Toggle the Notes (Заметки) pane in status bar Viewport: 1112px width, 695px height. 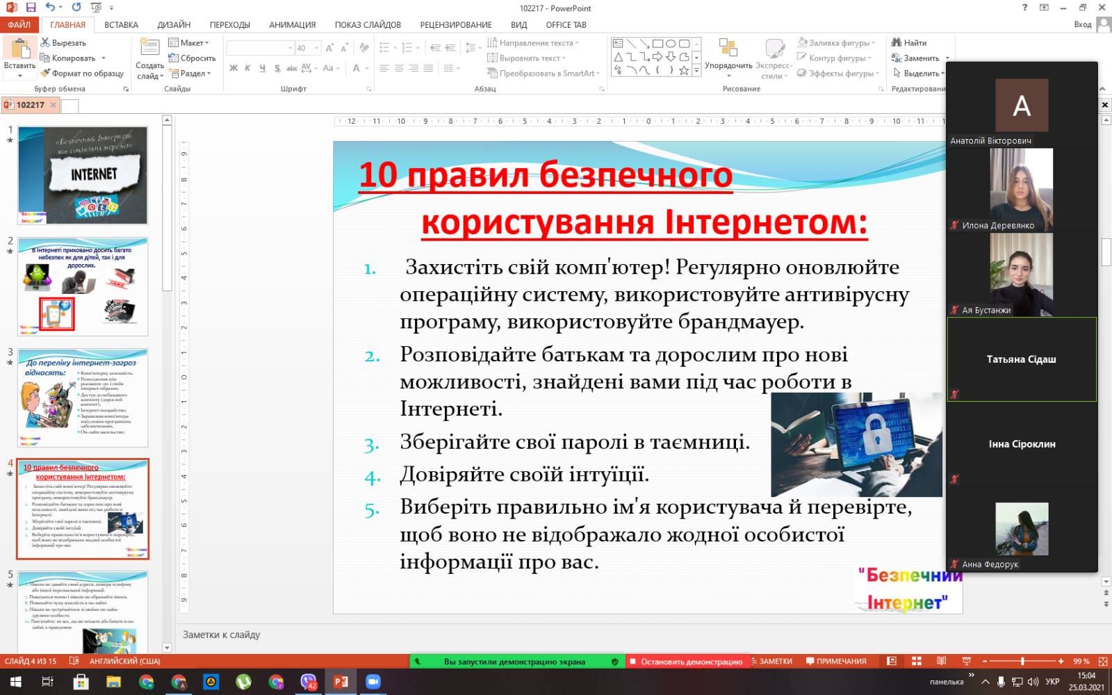(x=771, y=661)
